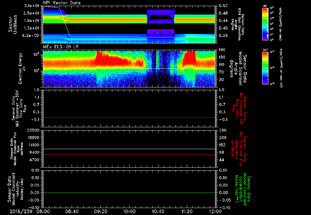The height and width of the screenshot is (215, 311).
Task: Click the white line in scanner position plot
Action: click(129, 149)
